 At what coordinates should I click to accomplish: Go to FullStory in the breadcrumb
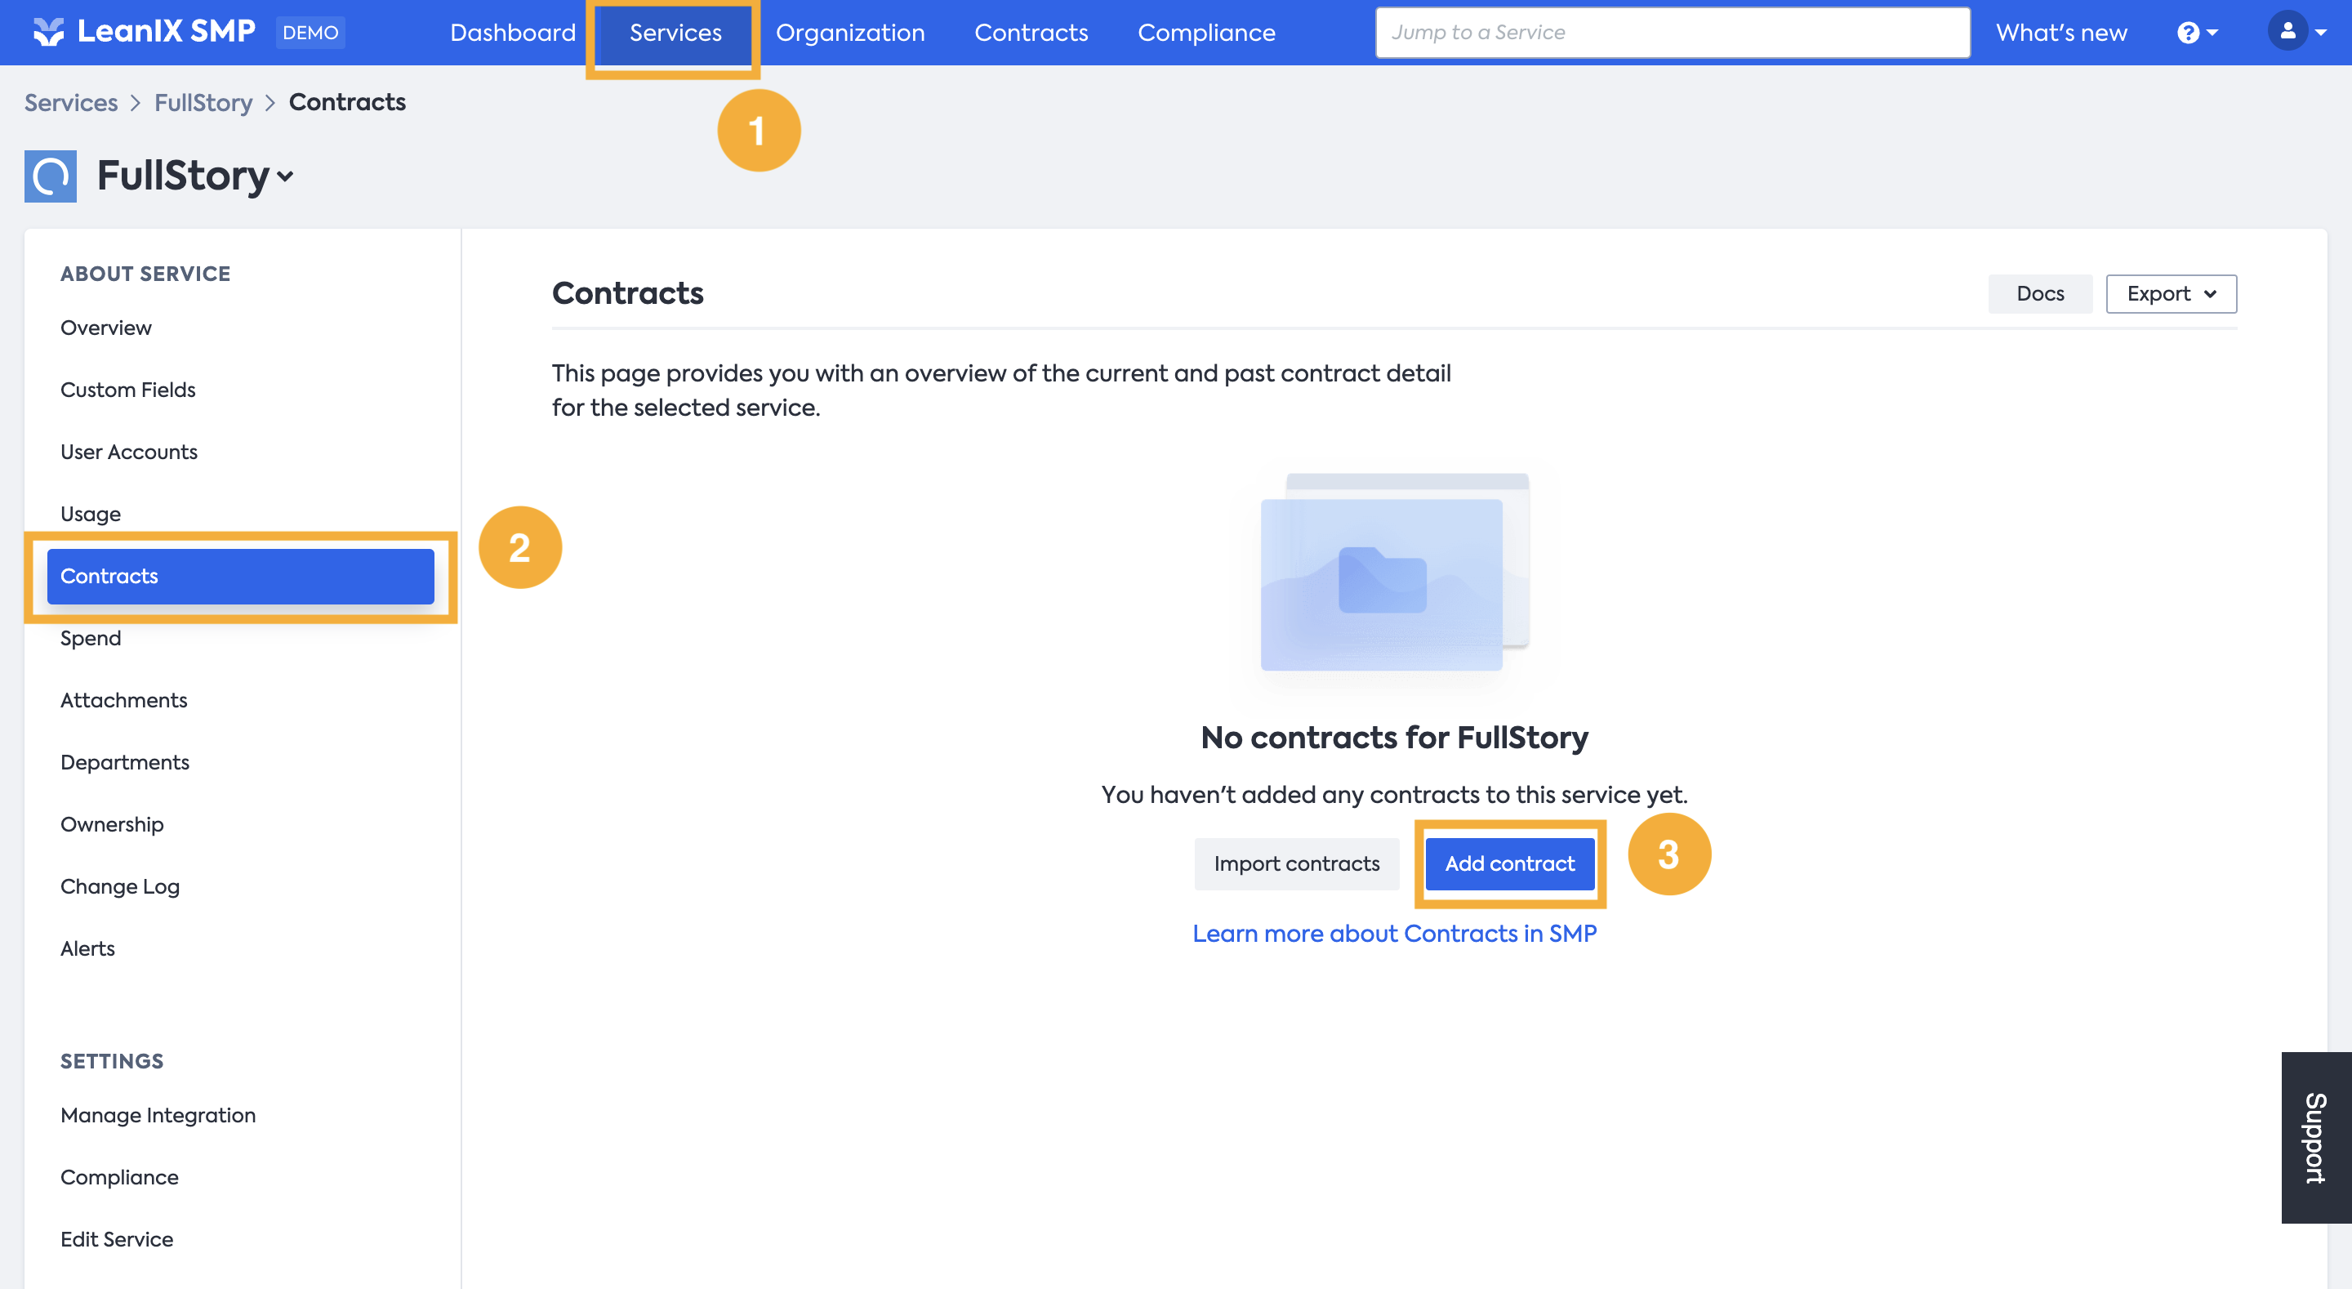point(203,102)
